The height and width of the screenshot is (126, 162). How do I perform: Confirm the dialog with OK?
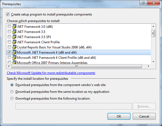[119, 116]
